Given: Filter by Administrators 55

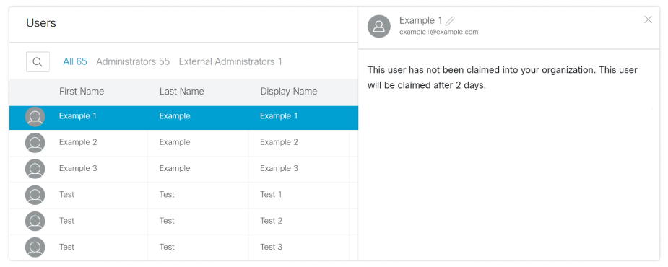Looking at the screenshot, I should [133, 62].
